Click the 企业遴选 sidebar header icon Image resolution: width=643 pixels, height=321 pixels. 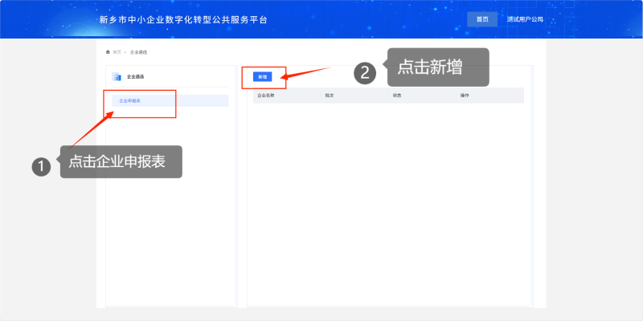click(x=117, y=77)
